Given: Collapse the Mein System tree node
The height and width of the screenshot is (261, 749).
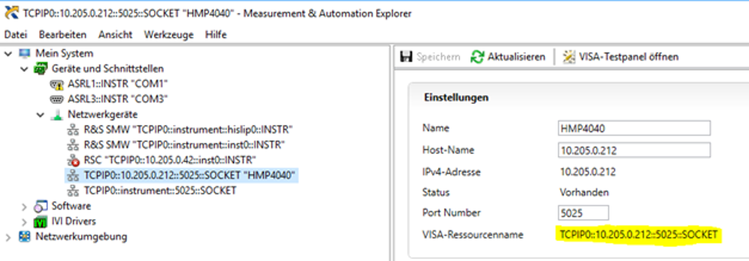Looking at the screenshot, I should point(8,54).
